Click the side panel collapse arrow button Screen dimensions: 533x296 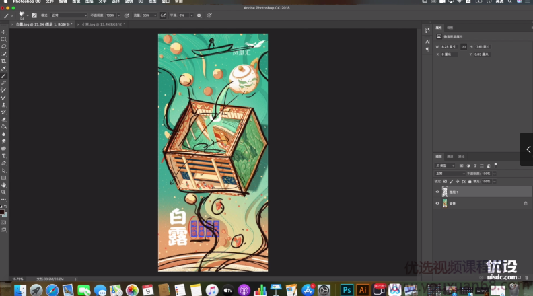tap(527, 149)
